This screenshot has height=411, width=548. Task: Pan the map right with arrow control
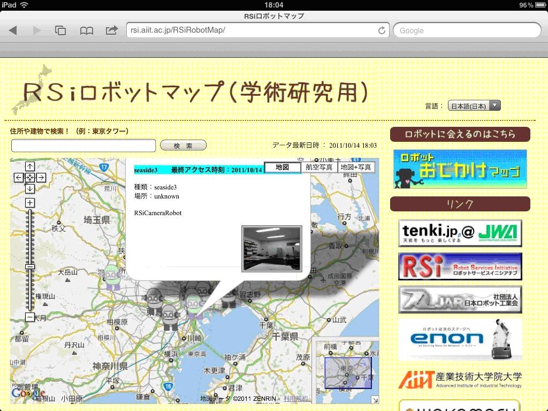tap(41, 177)
